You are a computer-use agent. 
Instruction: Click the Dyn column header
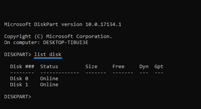[144, 67]
